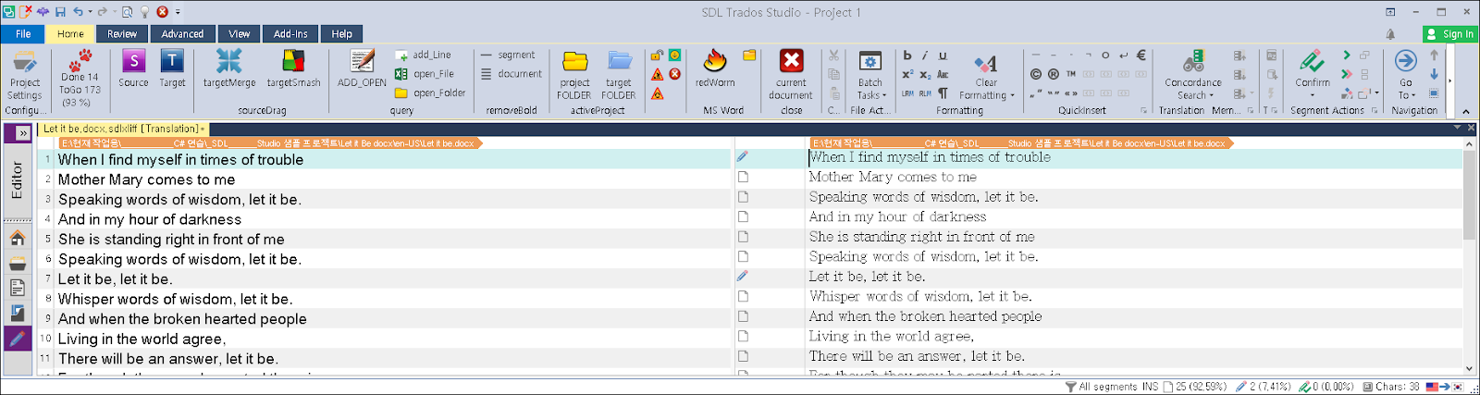Click the Undo arrow in the quick access toolbar
Image resolution: width=1480 pixels, height=395 pixels.
(x=79, y=12)
